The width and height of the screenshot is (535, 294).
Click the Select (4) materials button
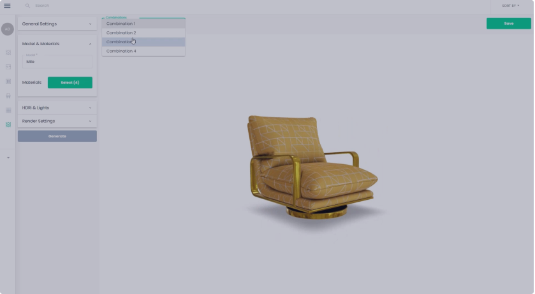pos(70,83)
